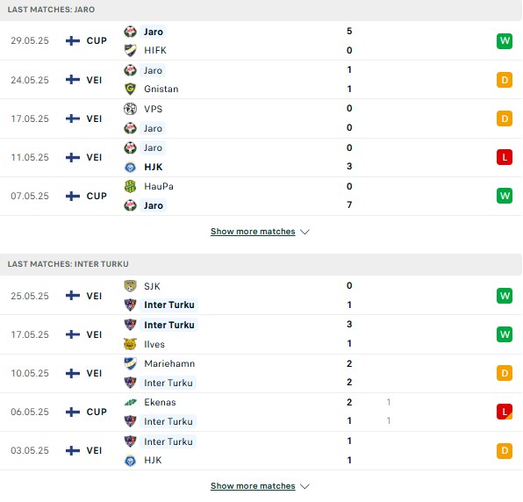The image size is (523, 502).
Task: Click the VPS team crest
Action: 130,109
